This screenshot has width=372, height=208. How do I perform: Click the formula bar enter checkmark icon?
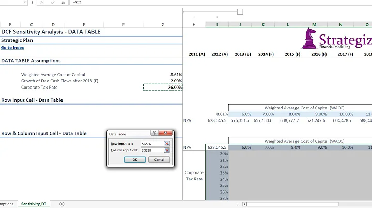52,2
